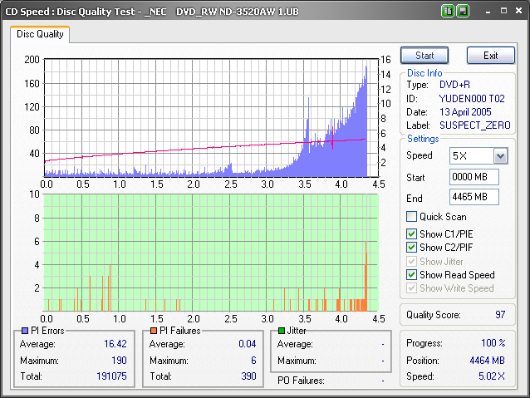This screenshot has width=530, height=398.
Task: Close the CD Speed window
Action: [519, 11]
